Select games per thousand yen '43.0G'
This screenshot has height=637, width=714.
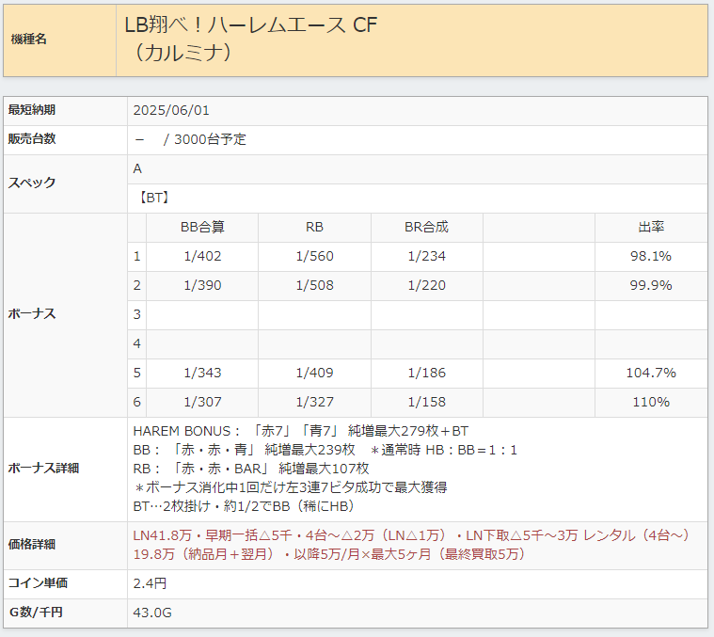[x=152, y=613]
